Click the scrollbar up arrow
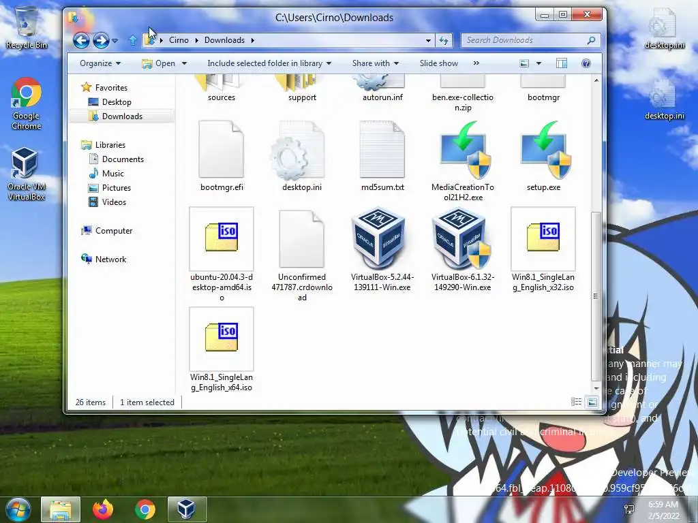Screen dimensions: 698x523 596,80
